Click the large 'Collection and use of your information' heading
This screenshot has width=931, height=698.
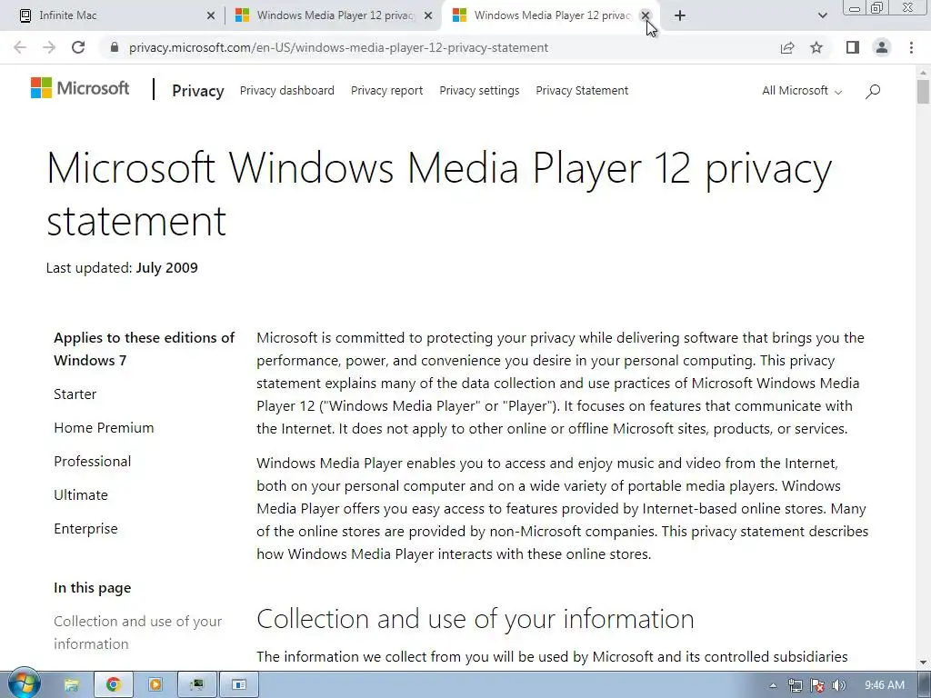475,619
